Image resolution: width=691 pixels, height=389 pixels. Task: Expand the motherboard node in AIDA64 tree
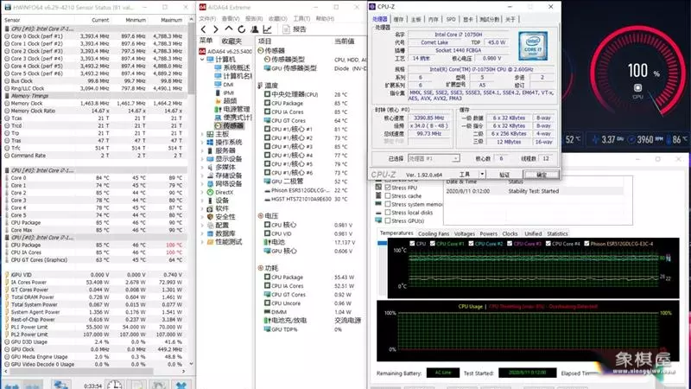tap(204, 134)
